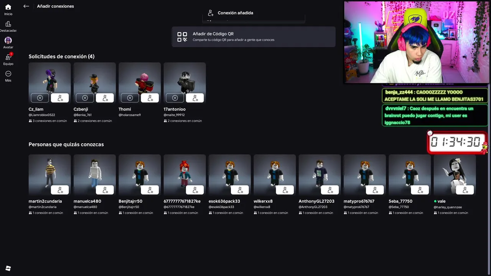Viewport: 491px width, 276px height.
Task: Add Seba_77750 as a connection
Action: (x=420, y=190)
